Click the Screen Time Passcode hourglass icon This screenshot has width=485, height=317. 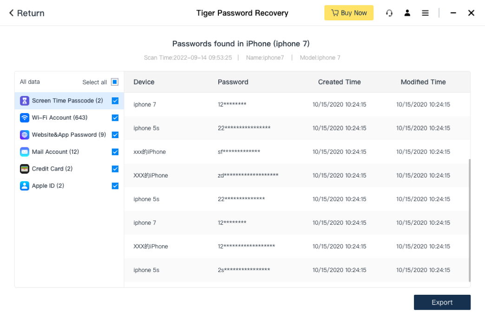(x=25, y=101)
